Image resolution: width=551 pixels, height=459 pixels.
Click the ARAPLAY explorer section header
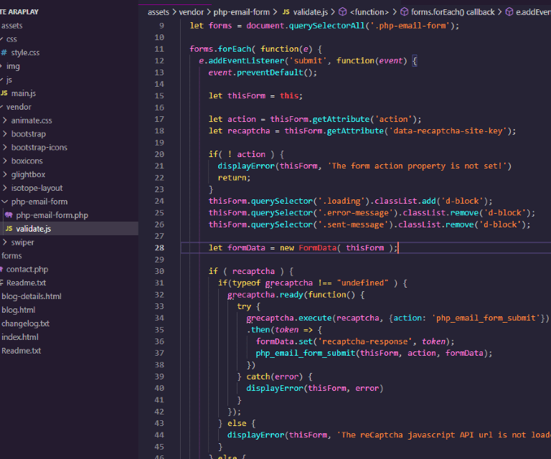tap(19, 12)
